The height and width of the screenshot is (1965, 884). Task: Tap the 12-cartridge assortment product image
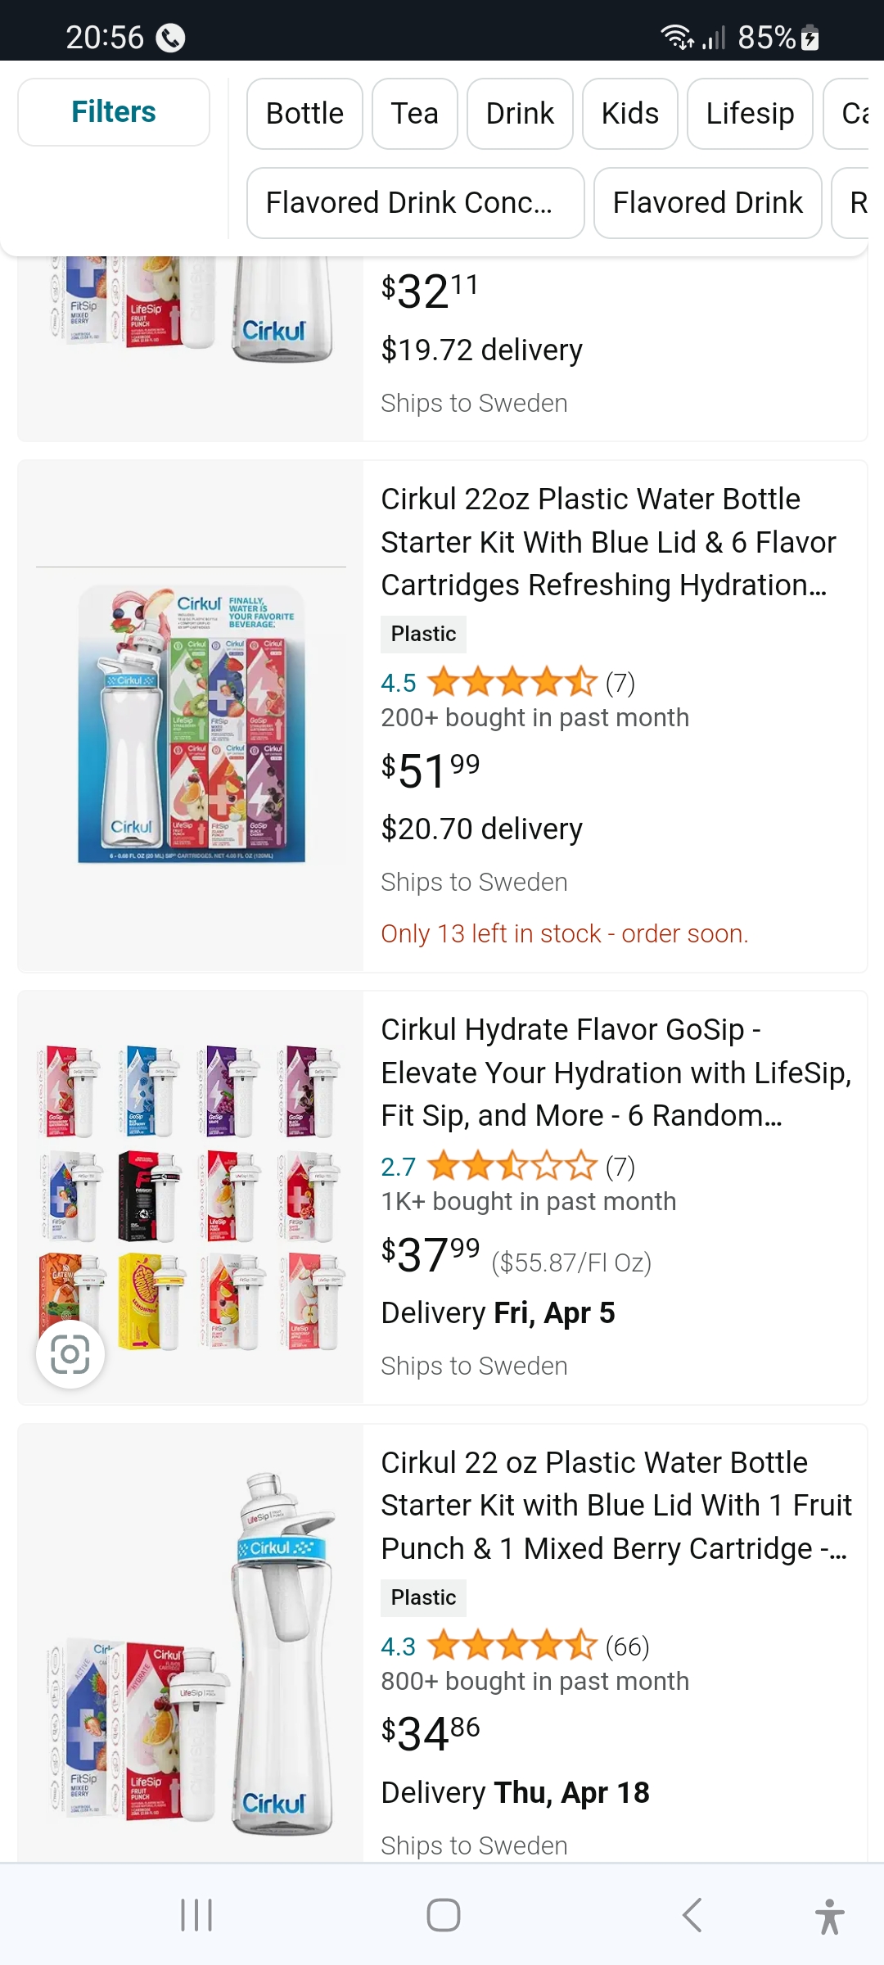[x=191, y=1198]
